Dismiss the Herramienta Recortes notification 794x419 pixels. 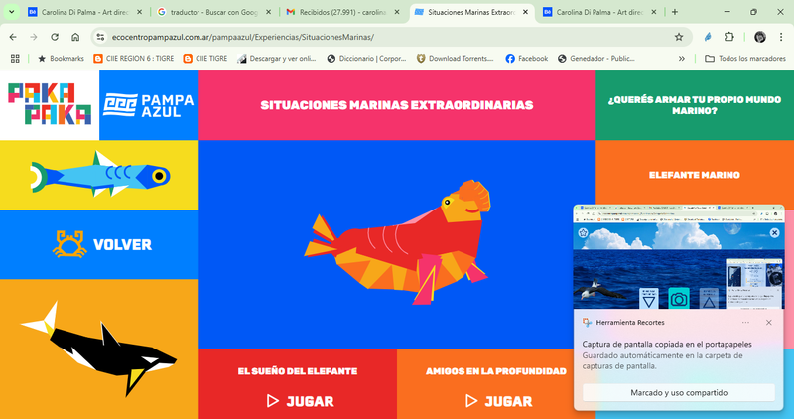click(768, 323)
